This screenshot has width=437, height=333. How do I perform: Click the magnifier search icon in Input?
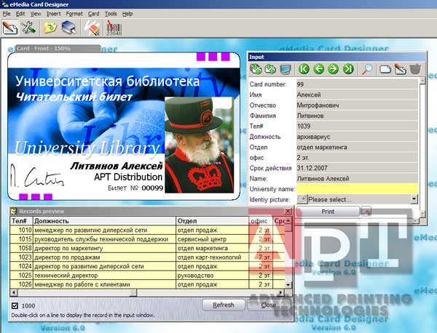[x=367, y=69]
